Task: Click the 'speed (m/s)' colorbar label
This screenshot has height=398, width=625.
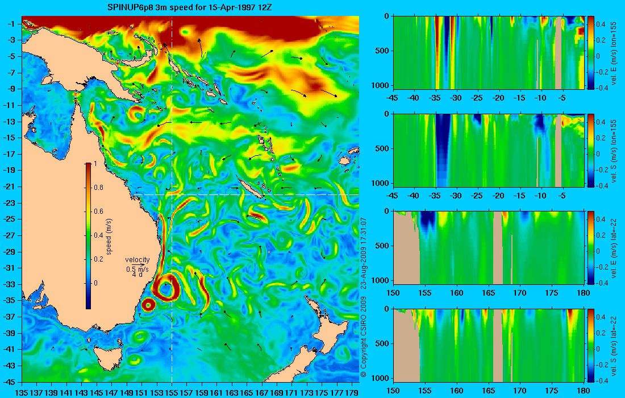Action: 109,237
